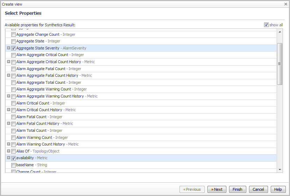Click the properties list scrollbar thumb
This screenshot has width=290, height=196.
click(x=280, y=64)
